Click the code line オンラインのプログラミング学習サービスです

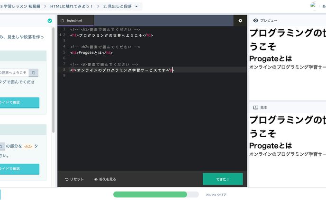(x=122, y=70)
